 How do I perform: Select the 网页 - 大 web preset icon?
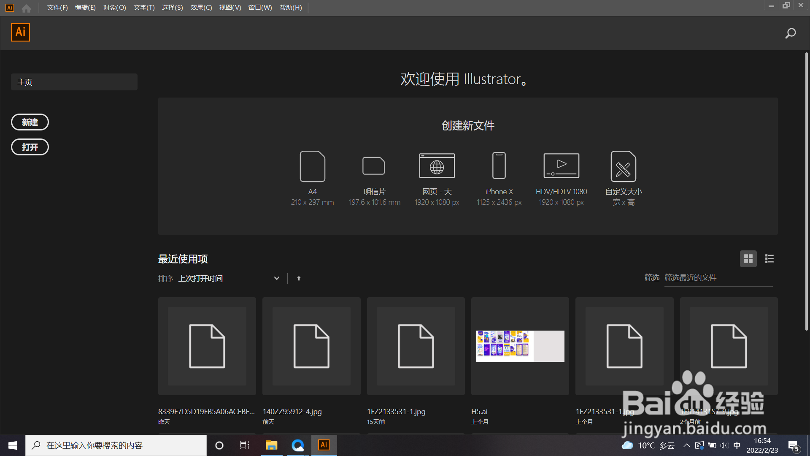tap(437, 166)
